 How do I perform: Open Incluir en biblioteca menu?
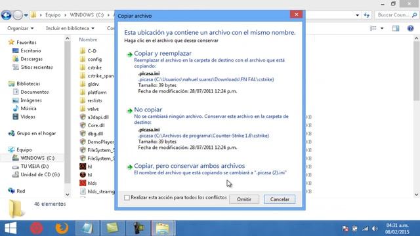click(x=70, y=28)
